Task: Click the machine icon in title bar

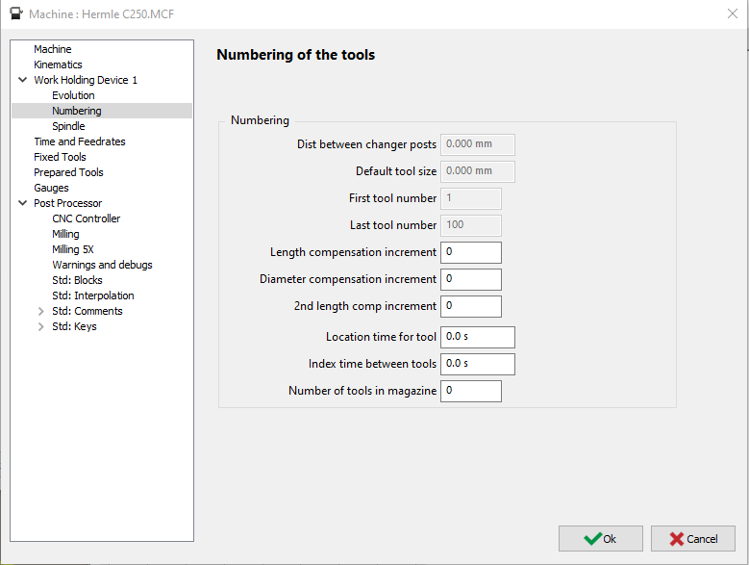Action: [16, 14]
